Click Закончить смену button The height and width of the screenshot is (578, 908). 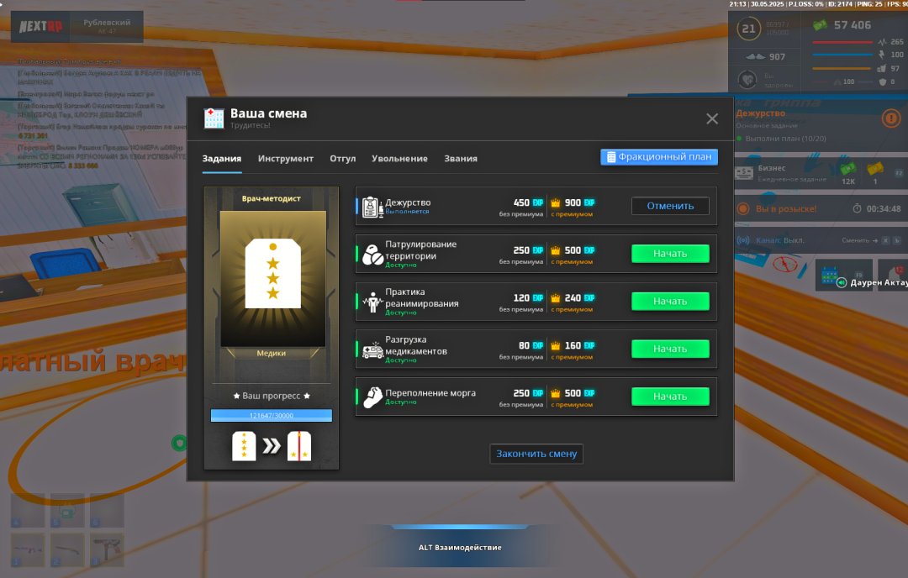(536, 454)
